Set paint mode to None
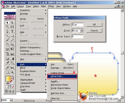 tap(13, 87)
